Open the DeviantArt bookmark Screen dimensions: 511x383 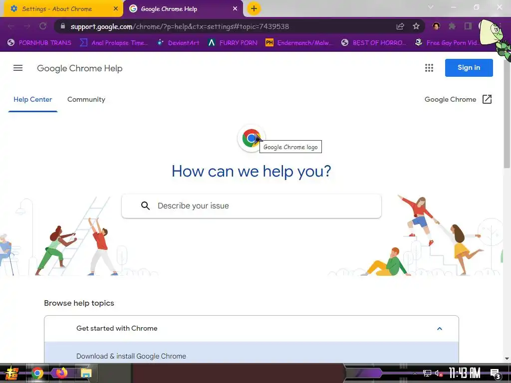[x=178, y=43]
